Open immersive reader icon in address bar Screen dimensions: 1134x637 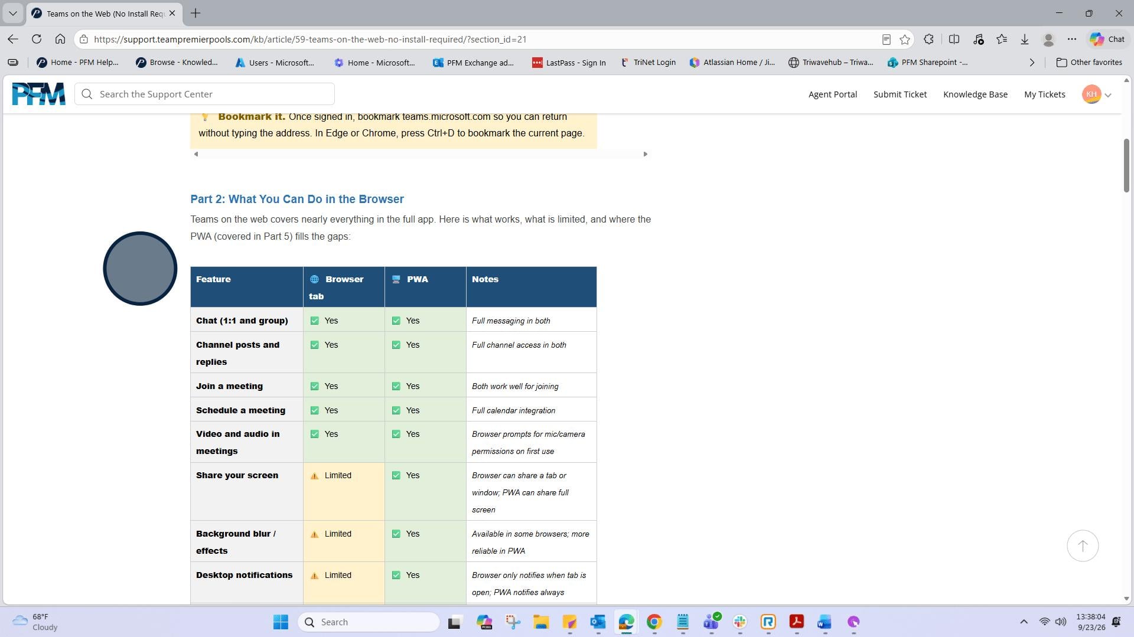coord(886,40)
